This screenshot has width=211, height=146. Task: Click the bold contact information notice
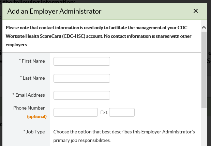coord(99,36)
